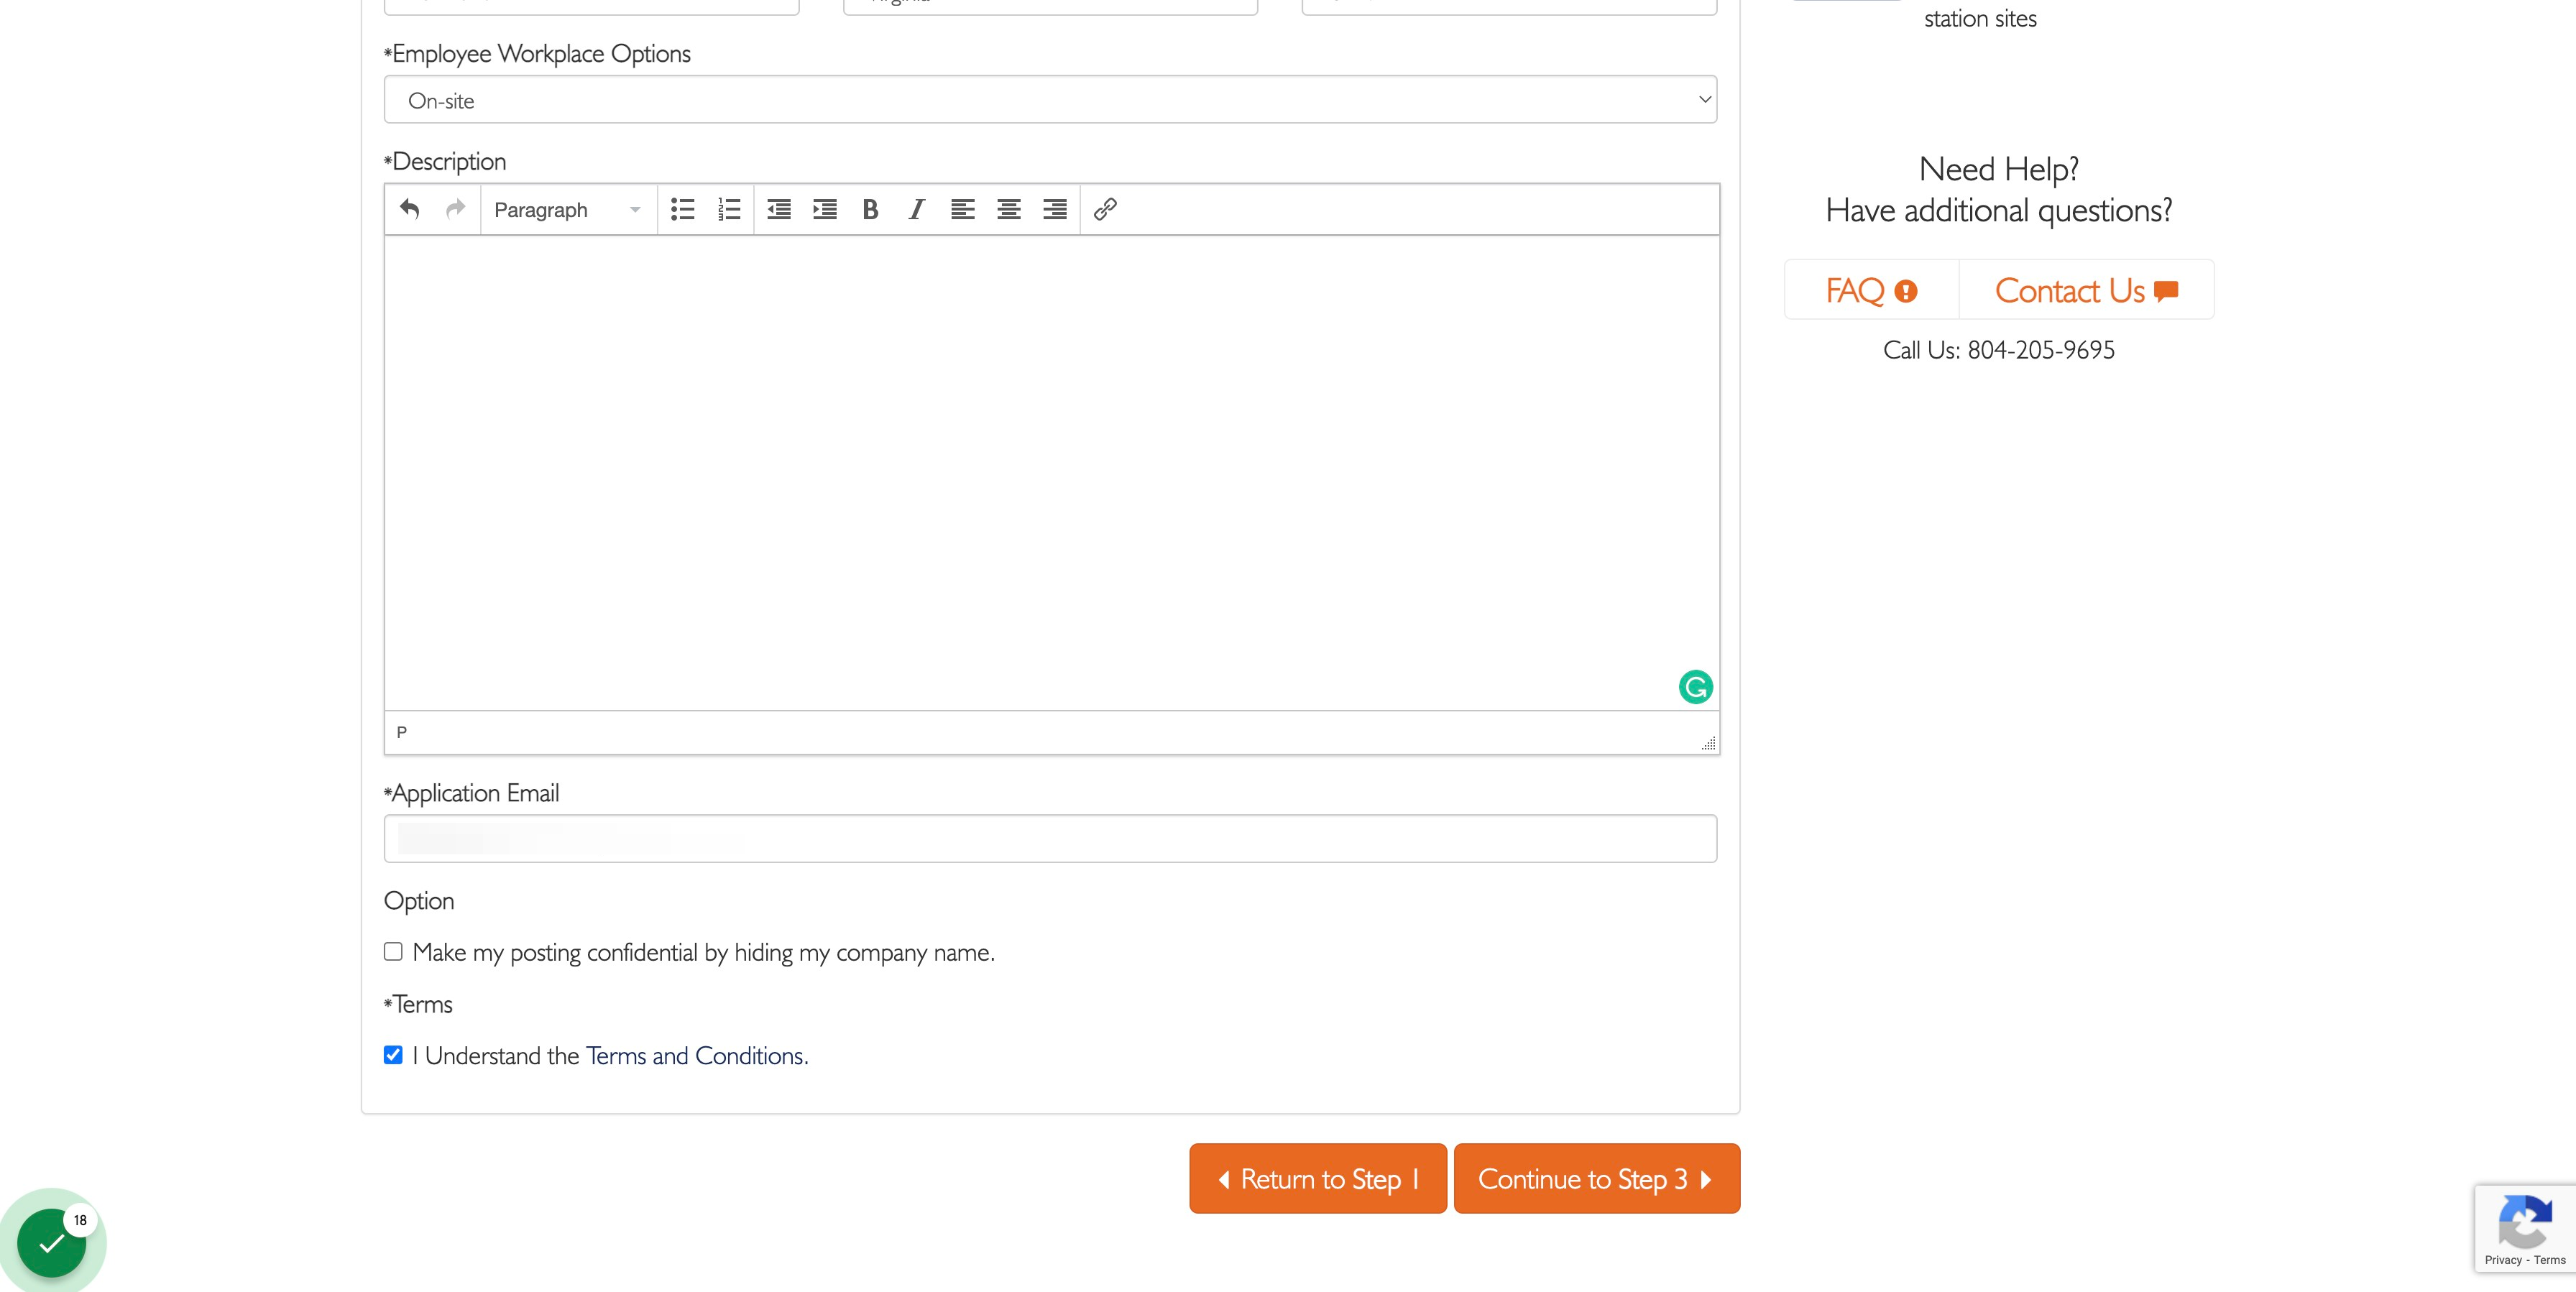Click the redo arrow icon
This screenshot has height=1292, width=2576.
point(455,209)
